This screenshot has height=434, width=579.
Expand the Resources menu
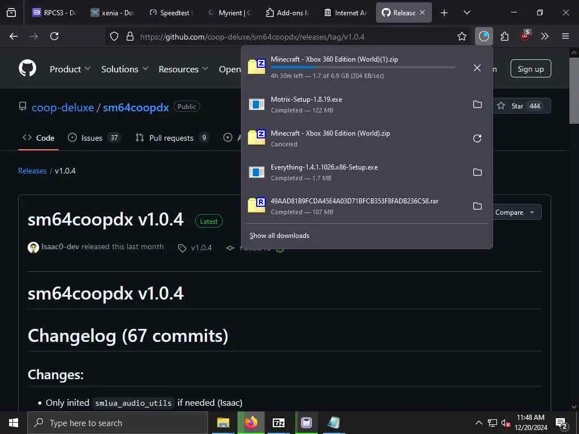[183, 69]
